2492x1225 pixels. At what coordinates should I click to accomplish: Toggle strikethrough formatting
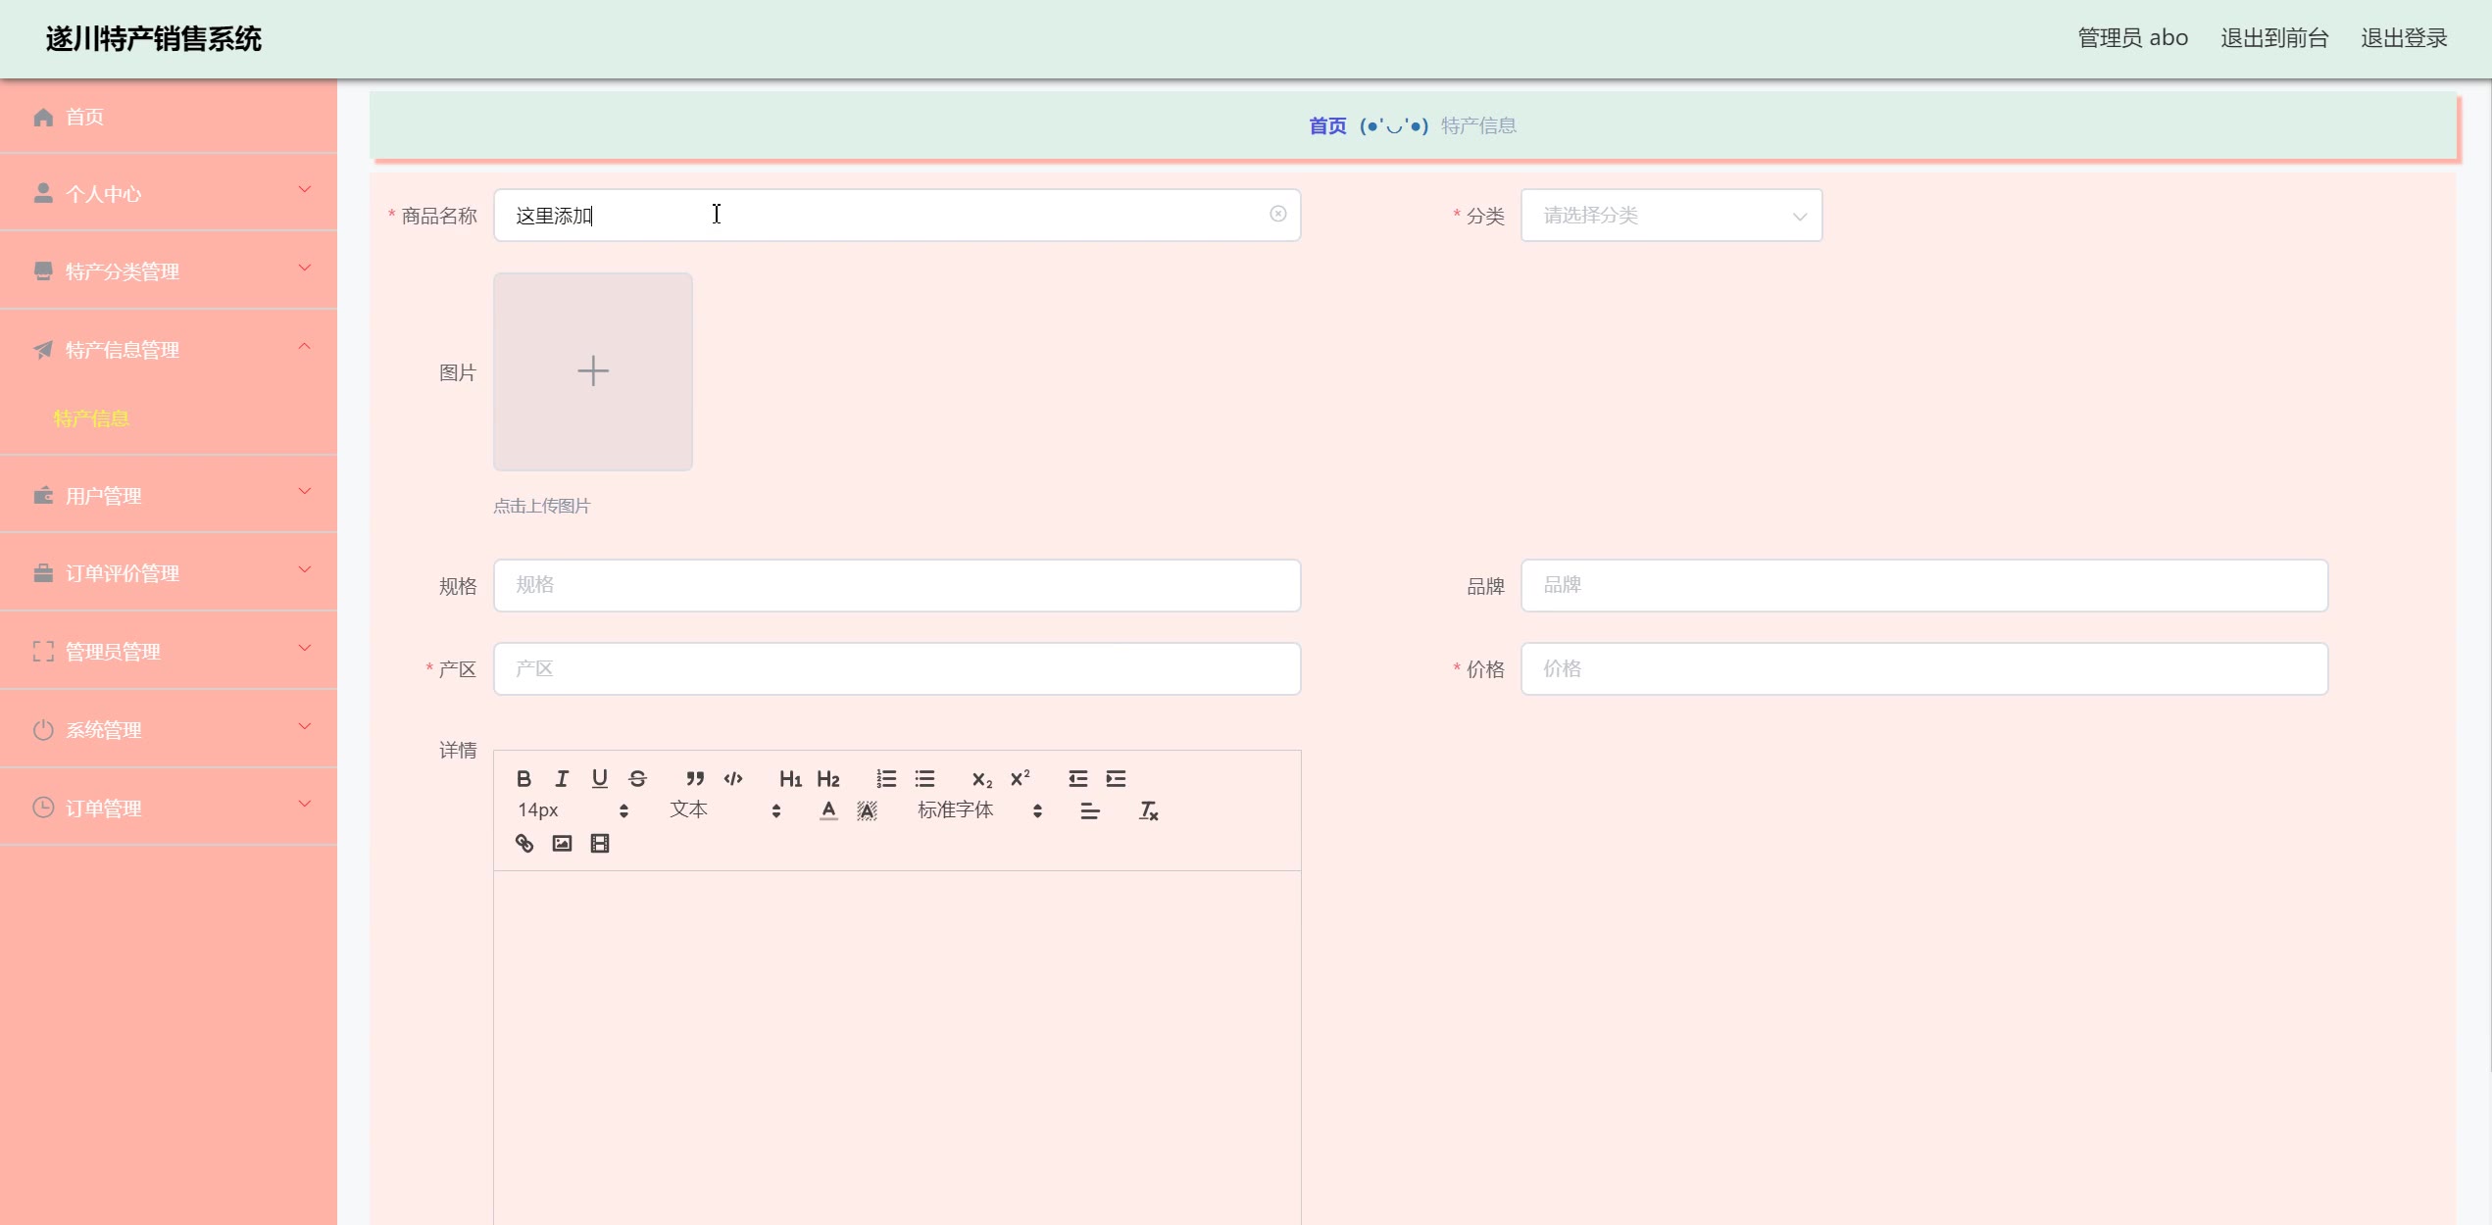[637, 778]
